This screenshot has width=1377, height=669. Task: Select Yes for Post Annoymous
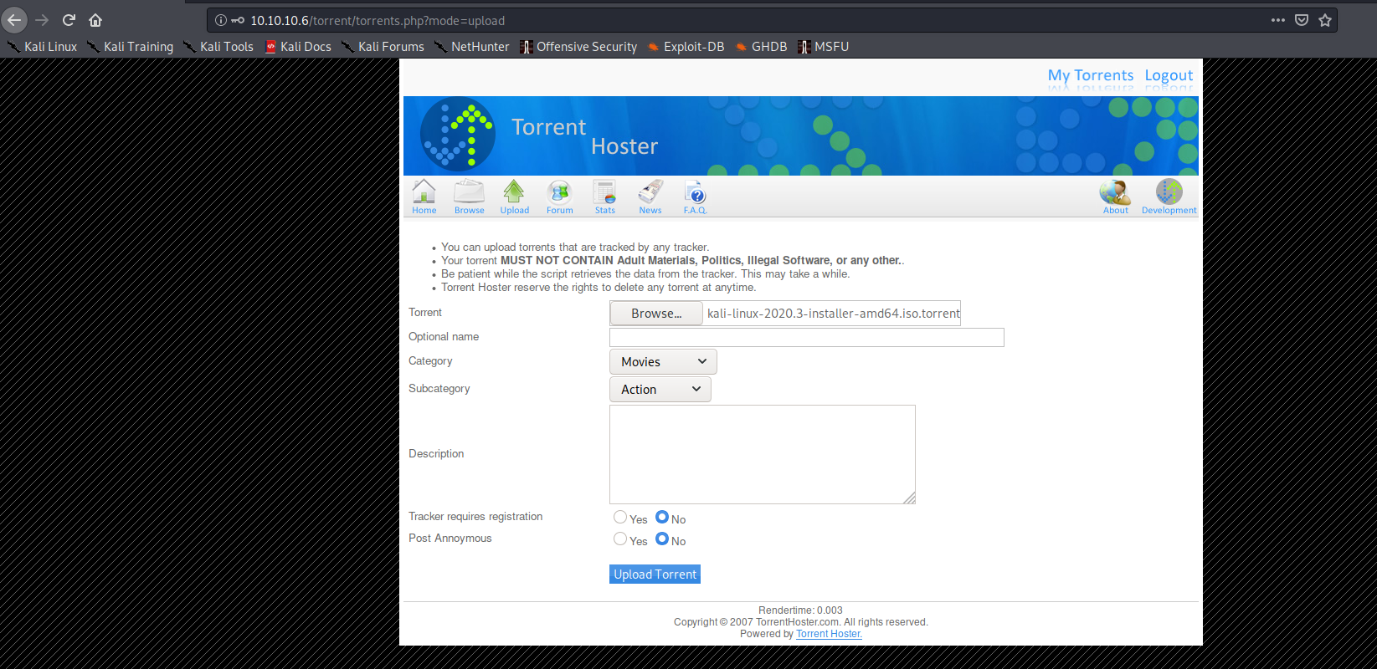click(620, 539)
